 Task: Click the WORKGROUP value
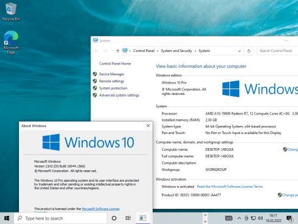(216, 169)
